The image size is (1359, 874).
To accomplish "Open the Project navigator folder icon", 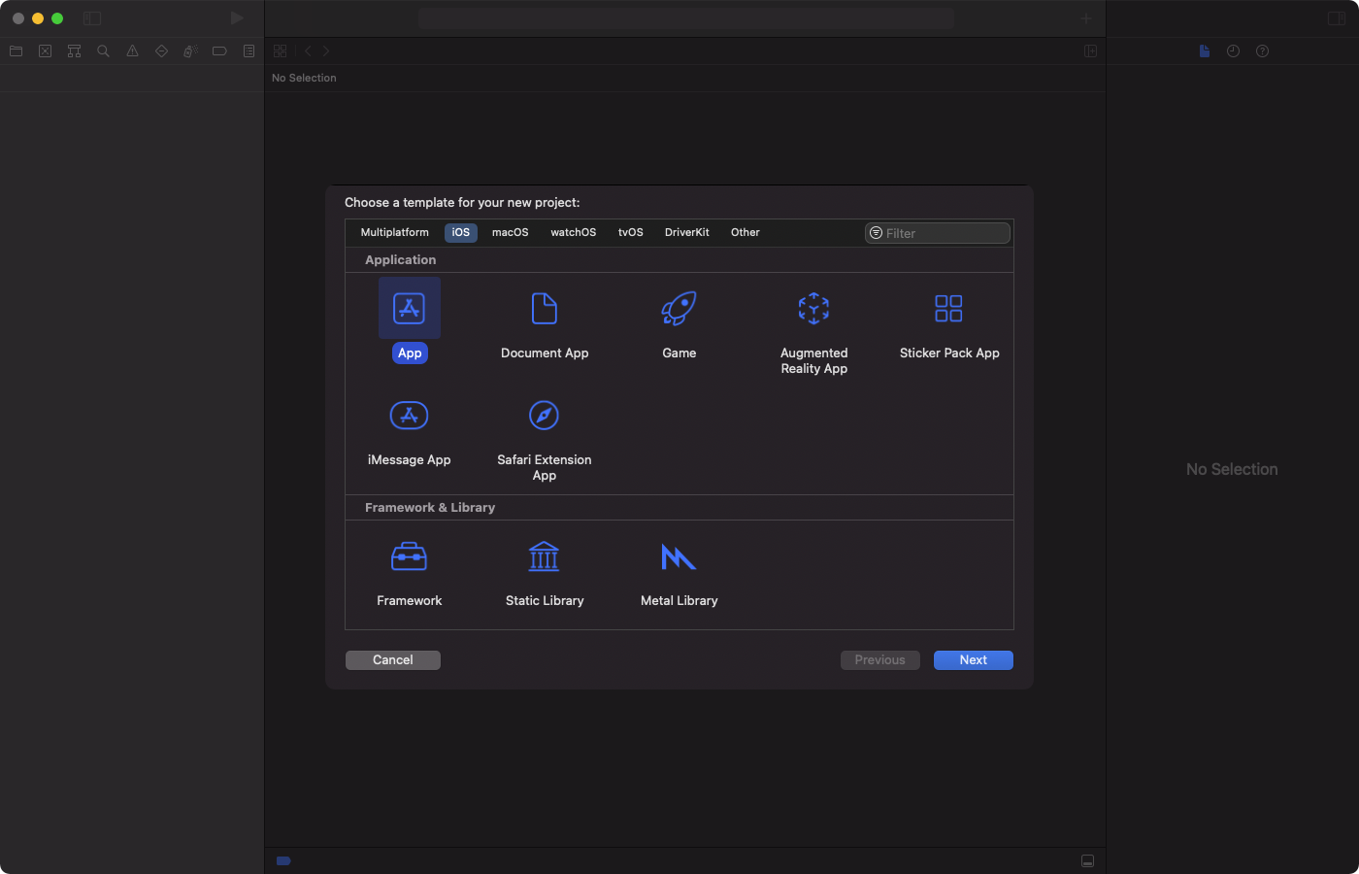I will click(x=17, y=51).
